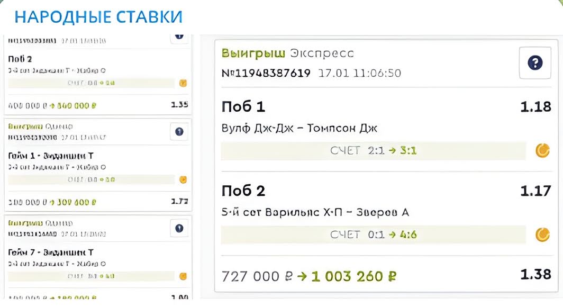Click the dark circle badge on the Гойм 1 card
The height and width of the screenshot is (307, 563).
pos(179,132)
